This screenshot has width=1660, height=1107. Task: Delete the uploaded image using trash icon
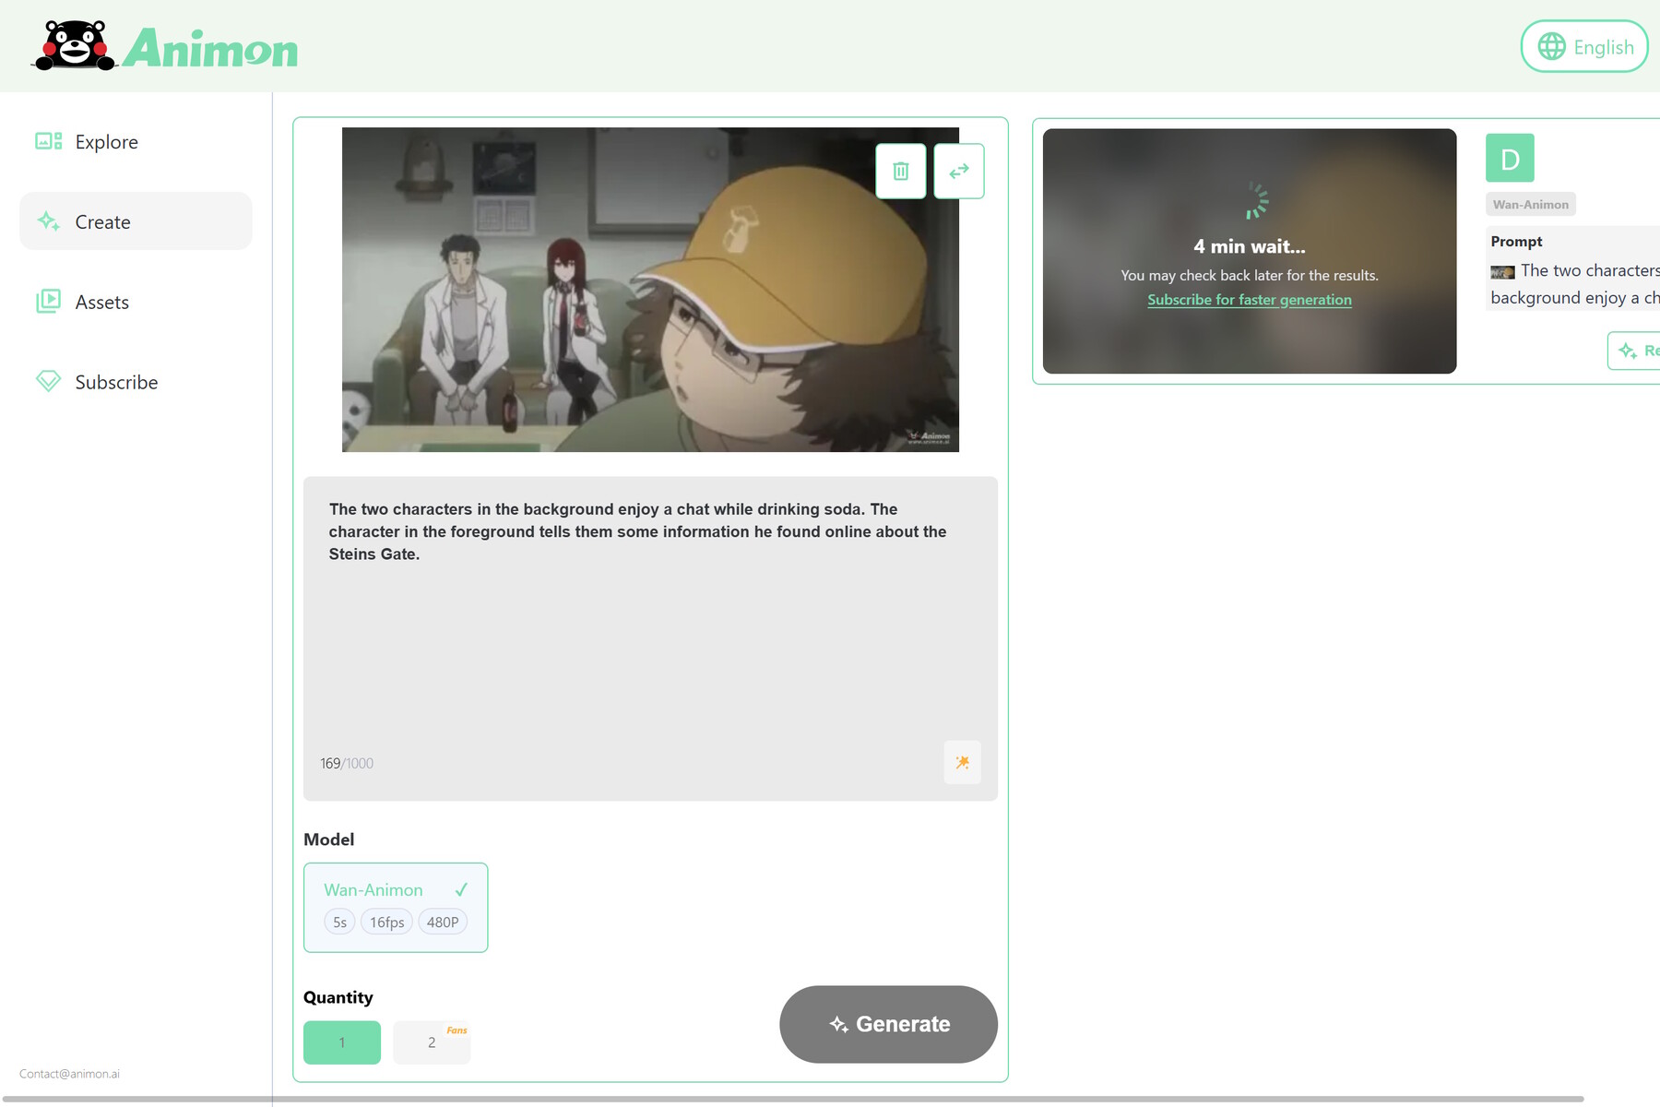click(901, 171)
